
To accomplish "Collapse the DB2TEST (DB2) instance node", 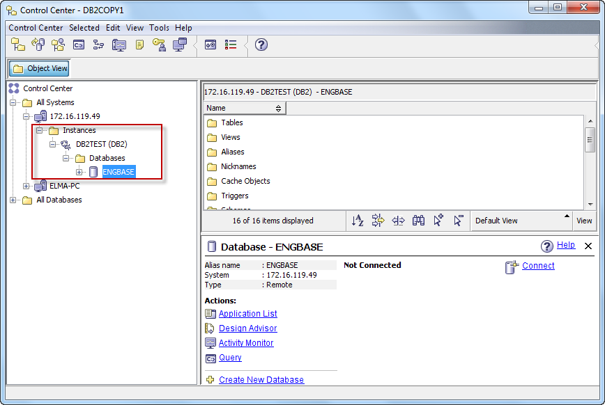I will click(x=53, y=144).
